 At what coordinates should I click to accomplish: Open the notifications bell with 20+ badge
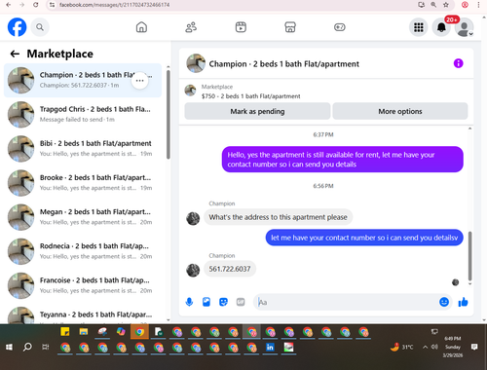[x=441, y=27]
